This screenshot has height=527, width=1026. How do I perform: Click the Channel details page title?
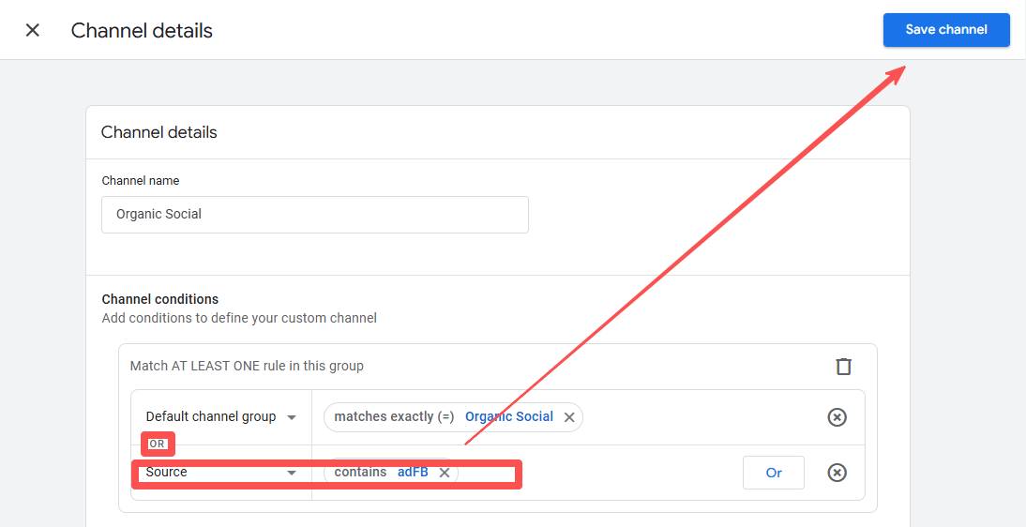(142, 30)
